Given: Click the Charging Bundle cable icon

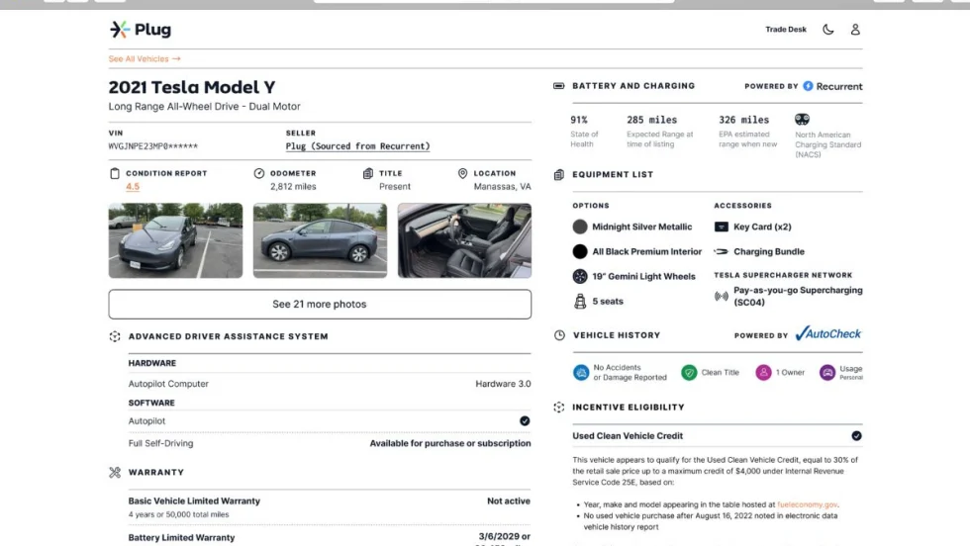Looking at the screenshot, I should pos(722,251).
